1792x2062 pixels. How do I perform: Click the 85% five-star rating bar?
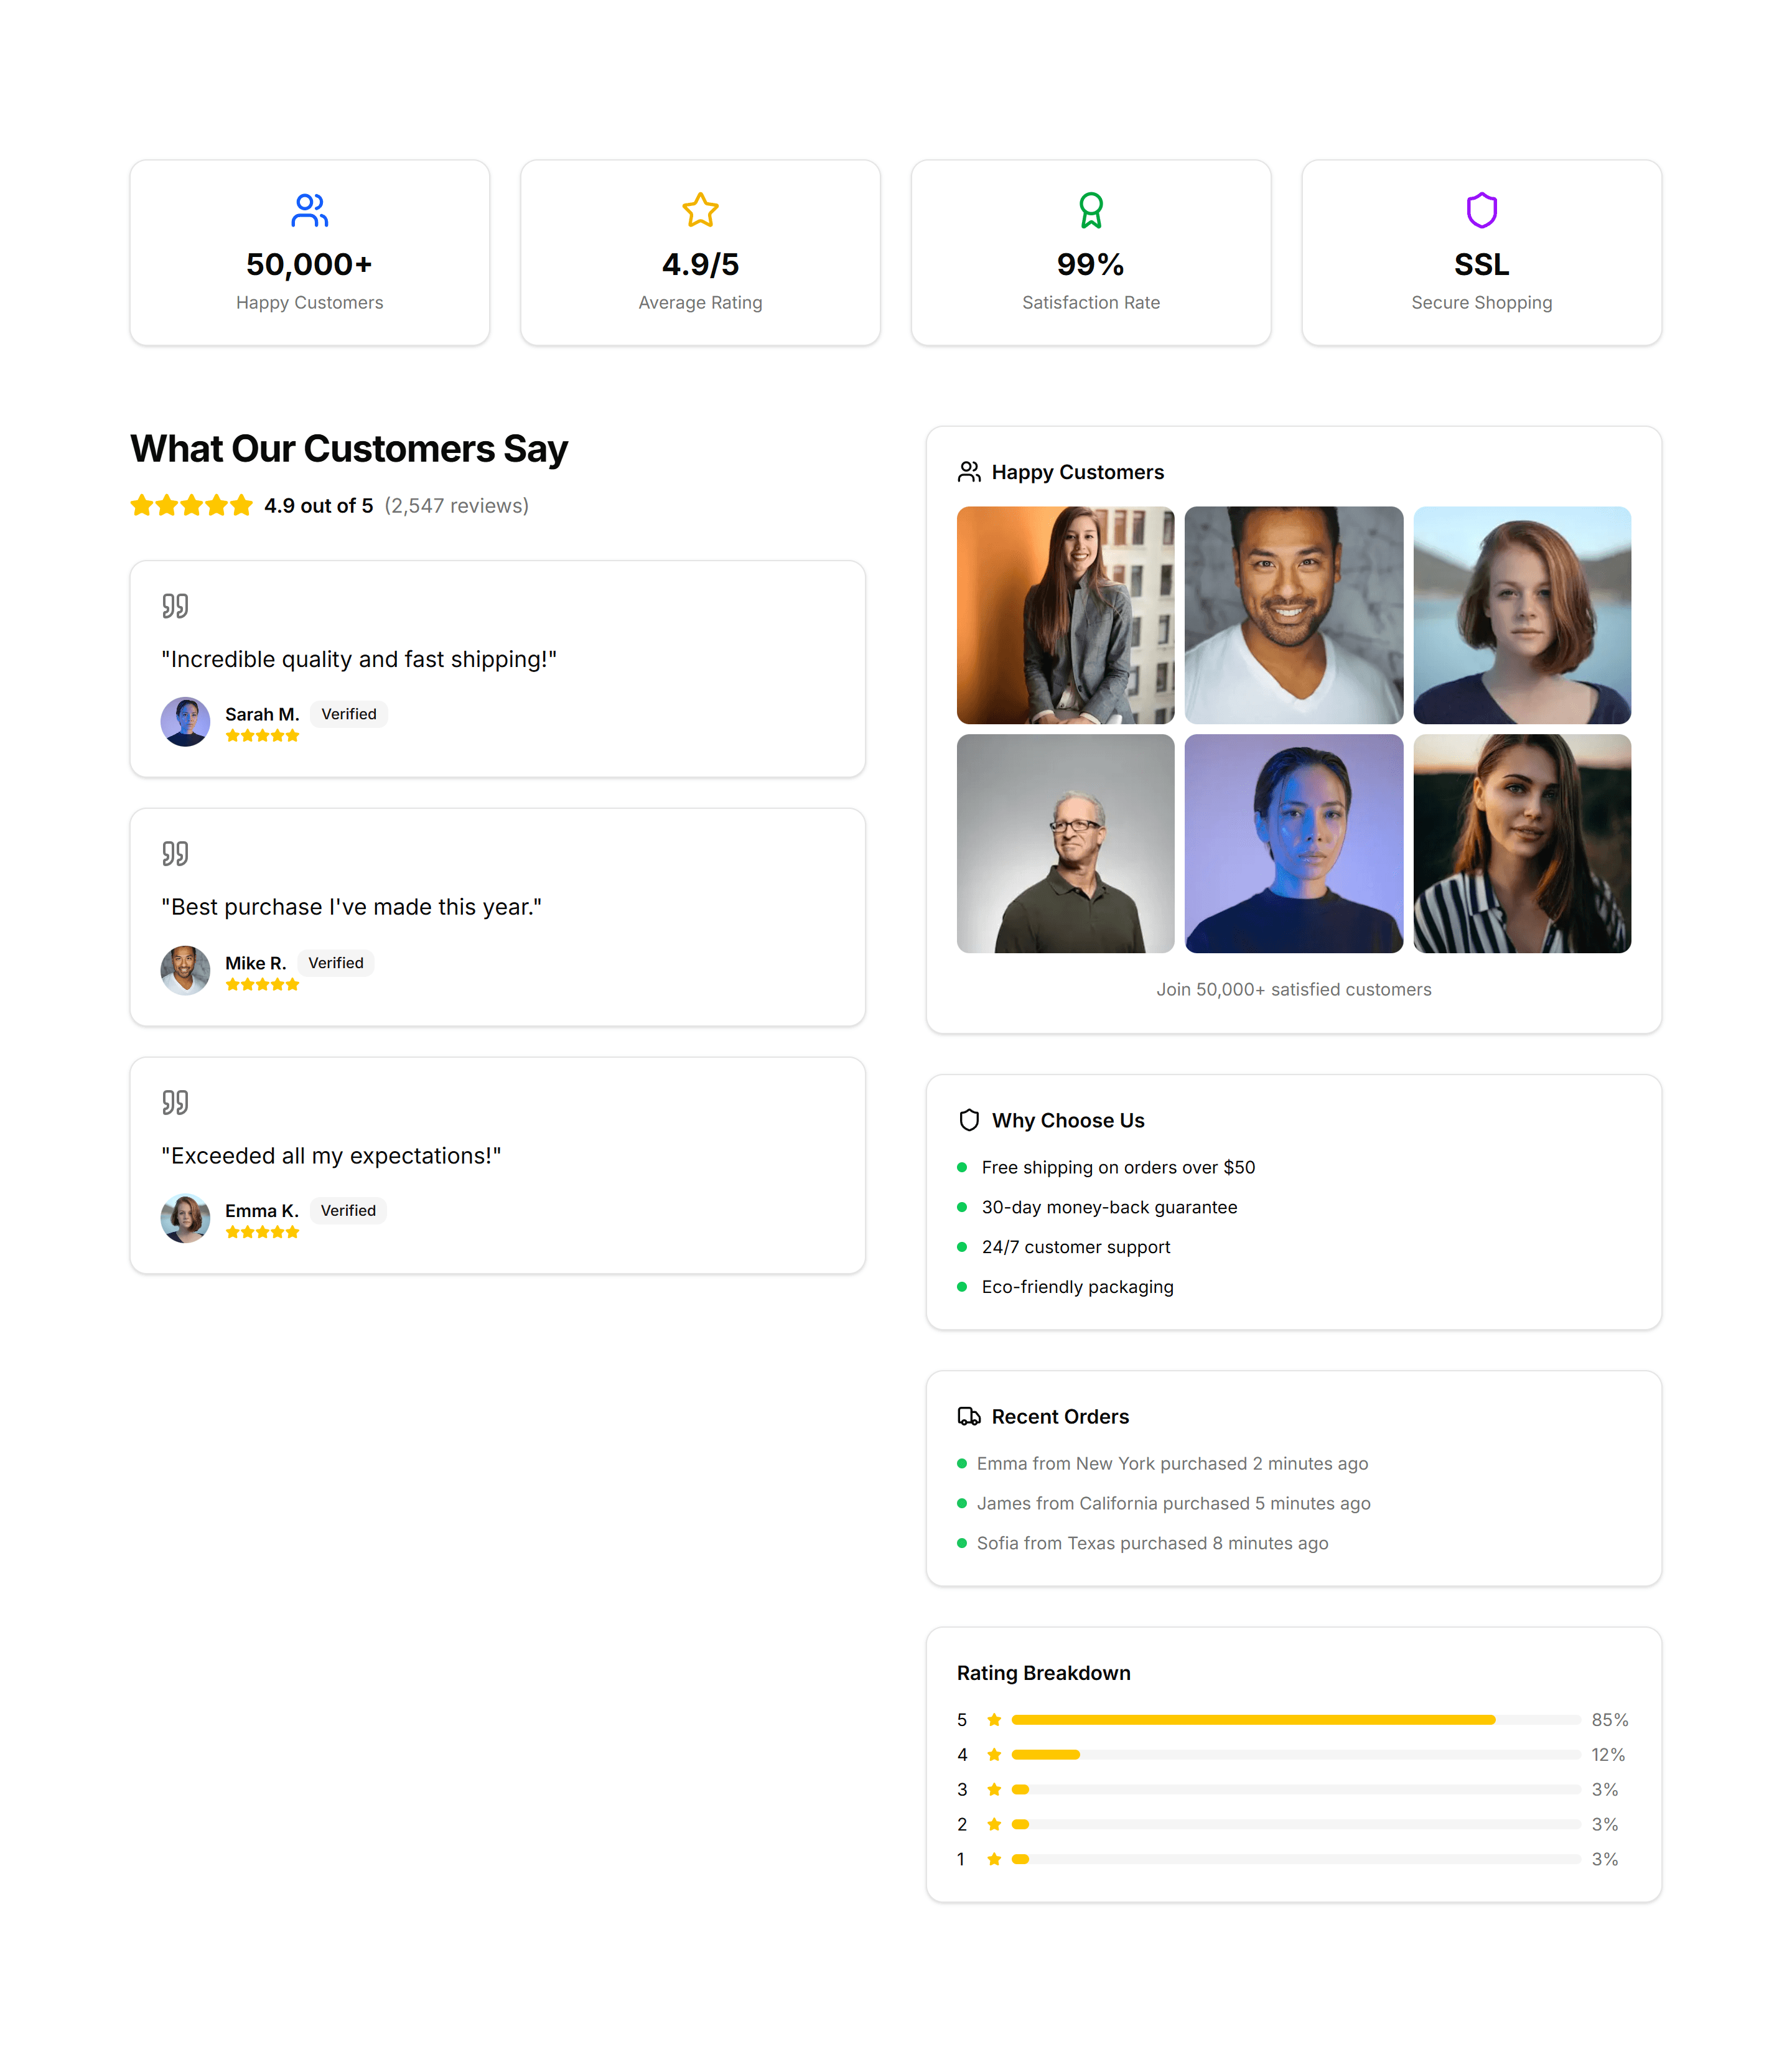coord(1296,1720)
